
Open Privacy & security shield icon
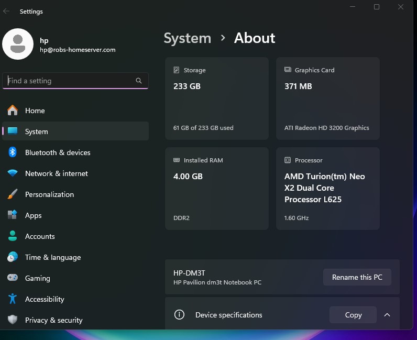(x=13, y=320)
